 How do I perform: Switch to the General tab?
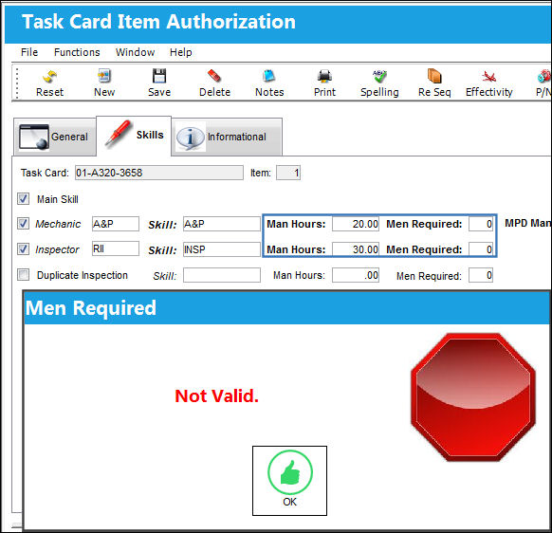[55, 137]
